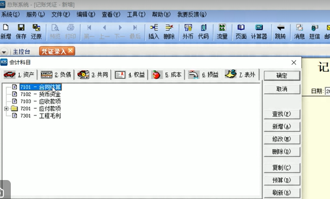Viewport: 330px width, 199px height.
Task: Click the 代码 (code) toolbar icon
Action: click(203, 32)
